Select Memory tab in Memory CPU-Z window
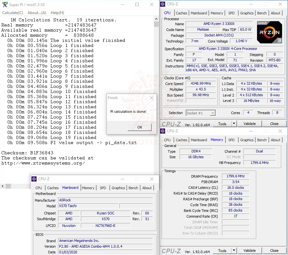Screen dimensions: 288x255 [217, 140]
